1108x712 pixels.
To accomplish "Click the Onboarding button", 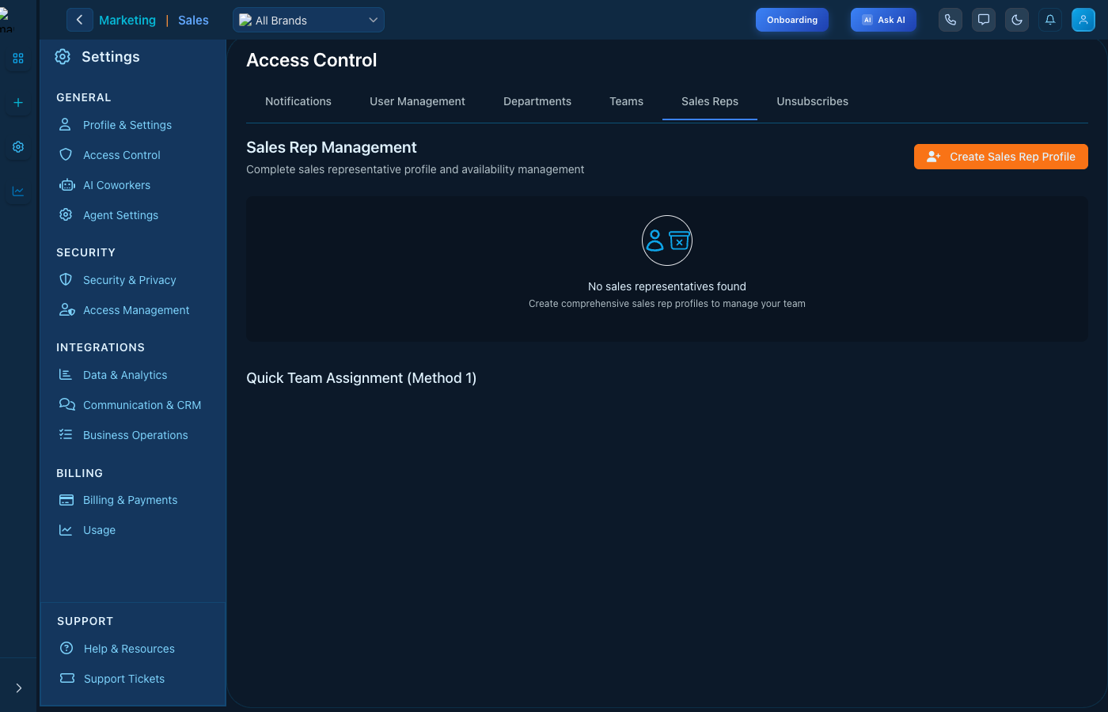I will pos(792,20).
